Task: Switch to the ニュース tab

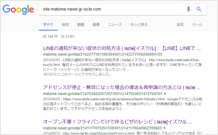Action: point(115,24)
